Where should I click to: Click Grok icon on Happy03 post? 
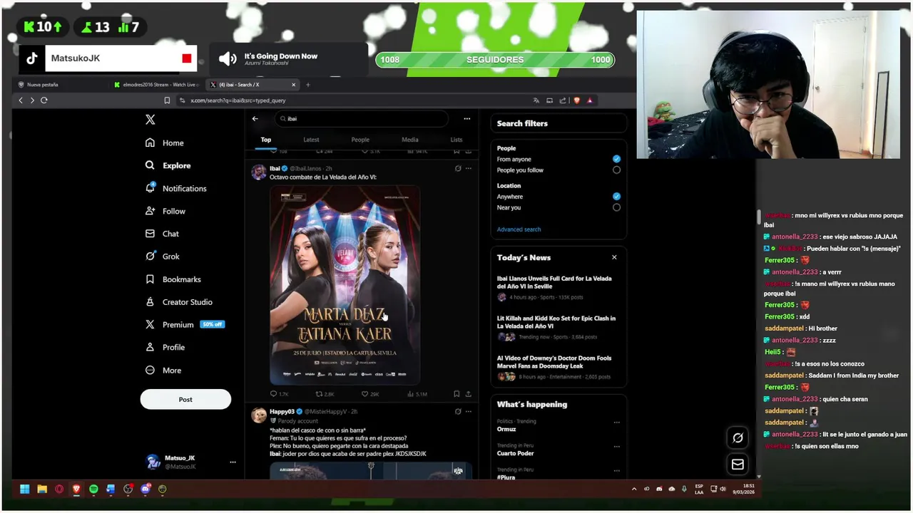point(458,411)
